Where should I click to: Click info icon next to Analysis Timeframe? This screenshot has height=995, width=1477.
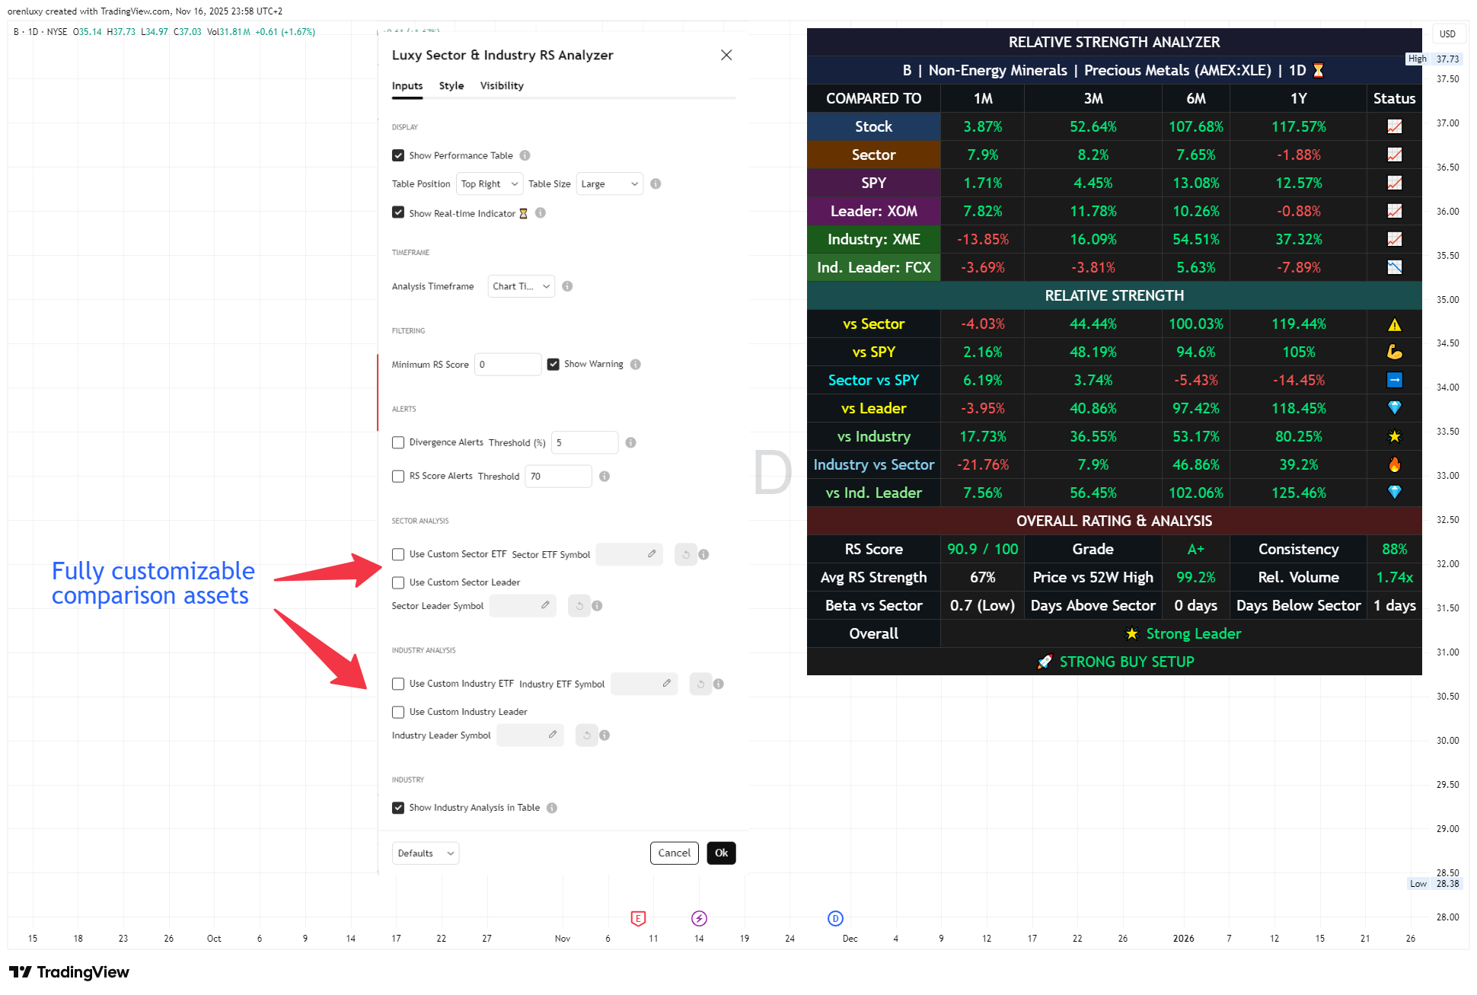coord(567,286)
